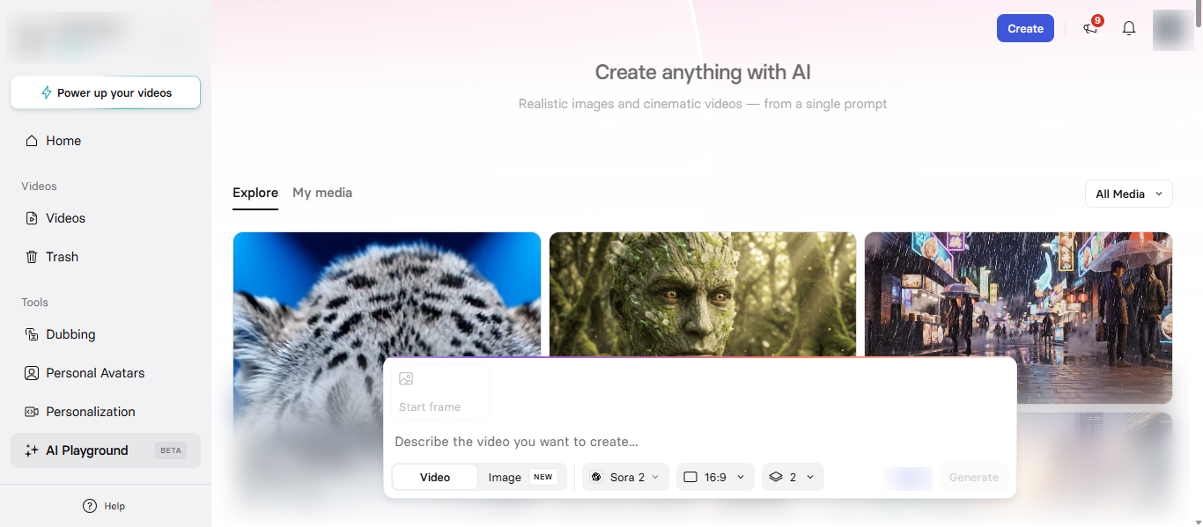
Task: Click the video description prompt field
Action: 696,442
